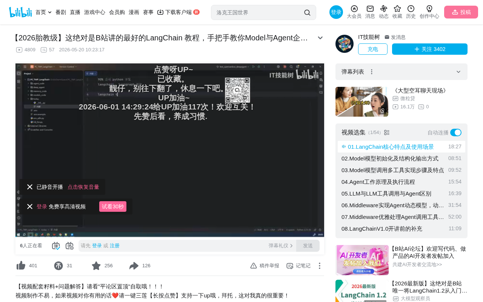Click 发送 danmaku send button
This screenshot has width=483, height=302.
coord(308,246)
